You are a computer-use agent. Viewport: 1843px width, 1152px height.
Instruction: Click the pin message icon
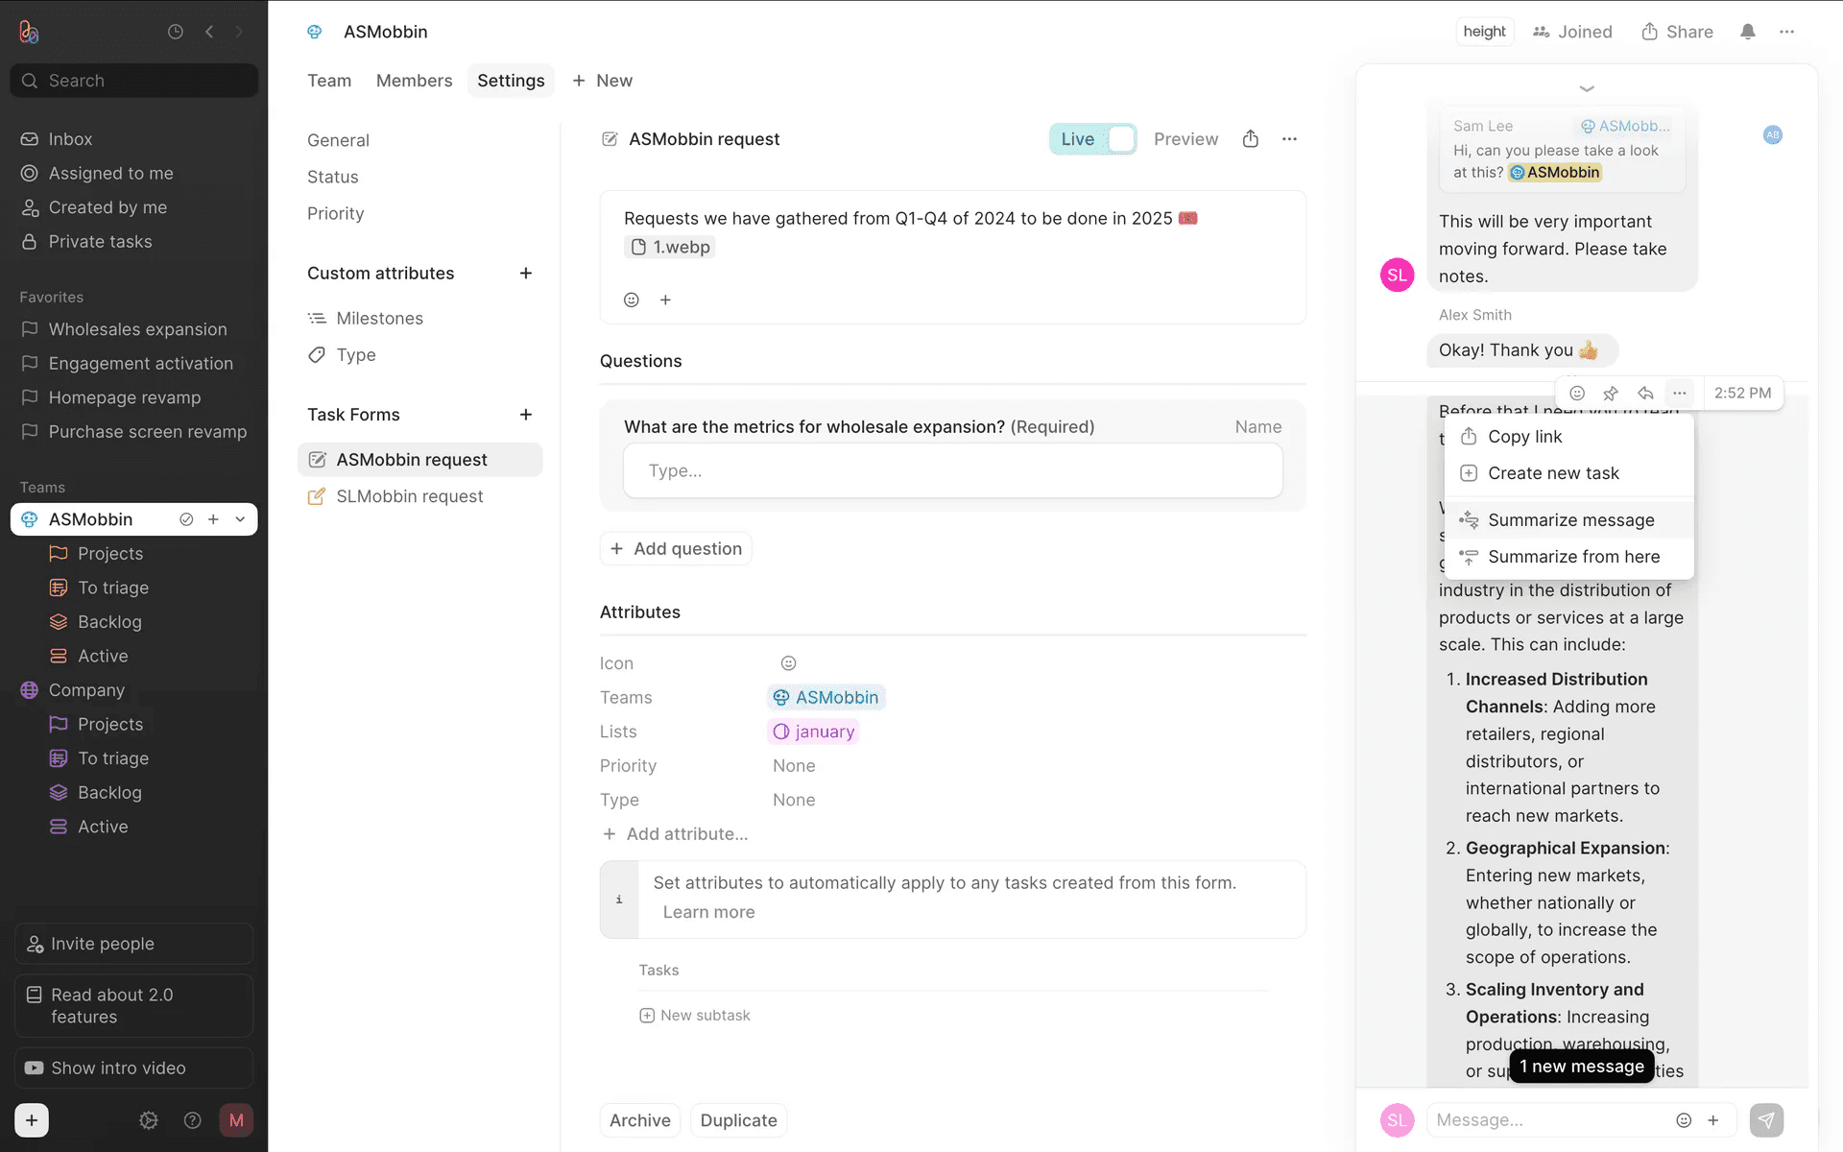click(1611, 393)
